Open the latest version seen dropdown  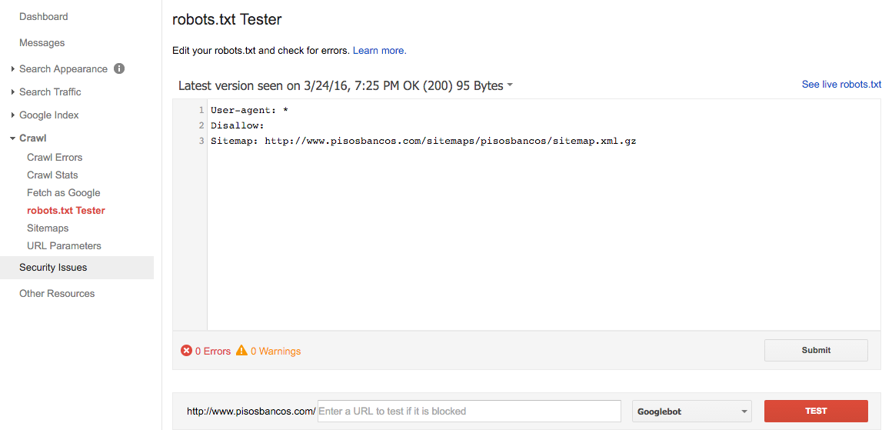coord(510,85)
